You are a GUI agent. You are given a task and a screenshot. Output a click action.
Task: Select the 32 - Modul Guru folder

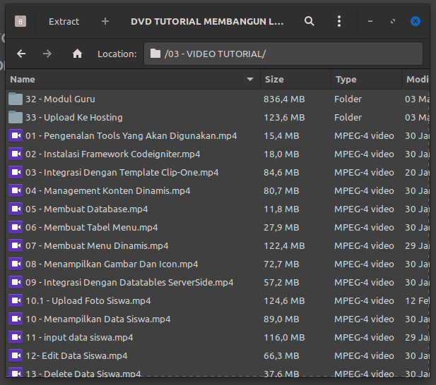60,99
